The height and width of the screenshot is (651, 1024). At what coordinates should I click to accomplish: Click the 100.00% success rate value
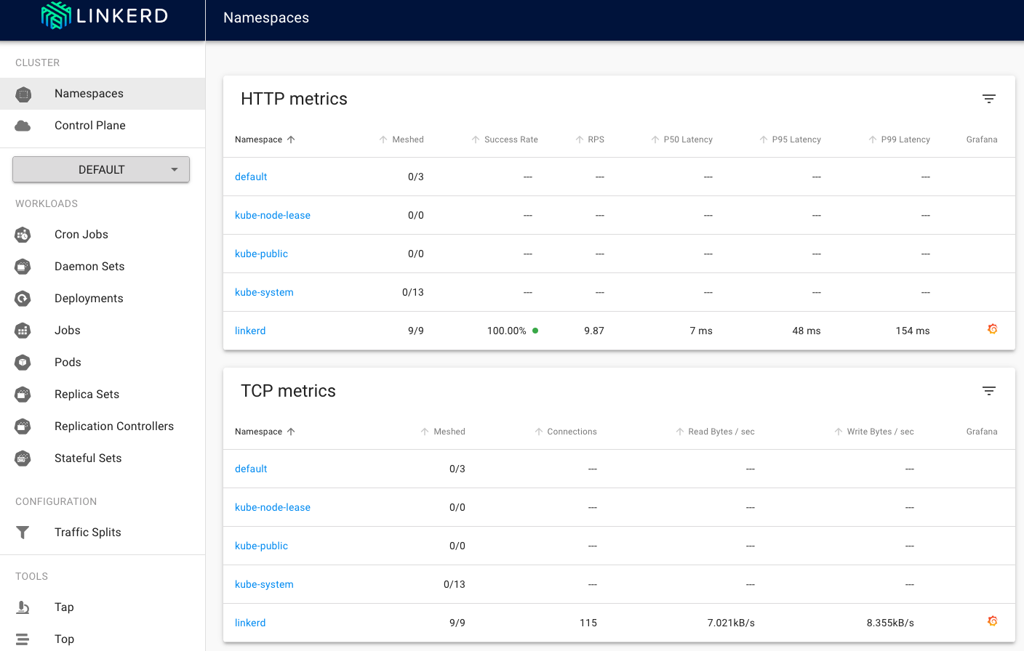507,331
